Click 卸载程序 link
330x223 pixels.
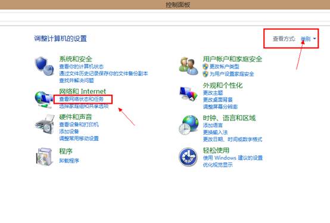coord(69,160)
